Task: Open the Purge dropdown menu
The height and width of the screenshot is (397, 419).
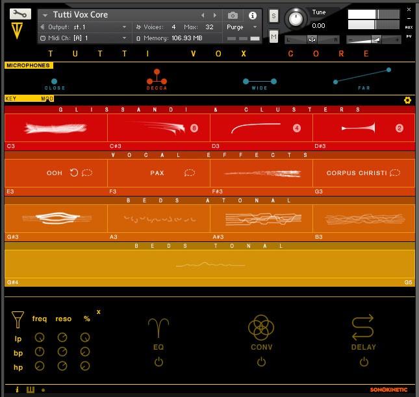Action: [x=242, y=27]
